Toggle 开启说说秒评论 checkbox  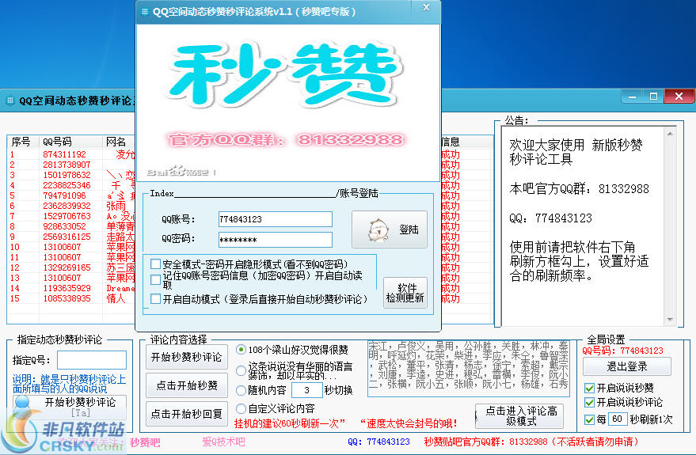[x=589, y=403]
